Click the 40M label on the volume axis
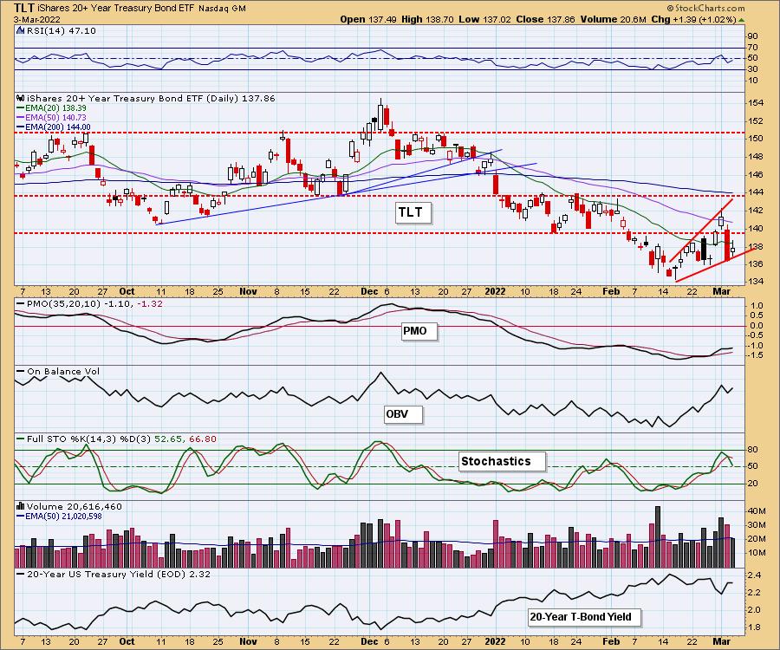 pyautogui.click(x=756, y=511)
